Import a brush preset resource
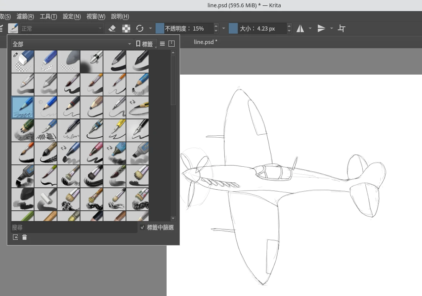422x296 pixels. pyautogui.click(x=15, y=237)
